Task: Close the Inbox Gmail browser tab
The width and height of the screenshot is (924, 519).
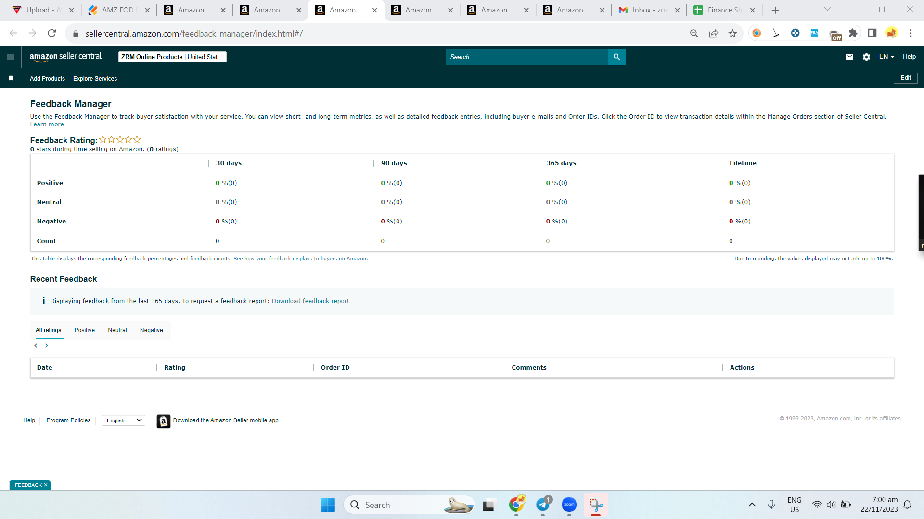Action: pos(677,10)
